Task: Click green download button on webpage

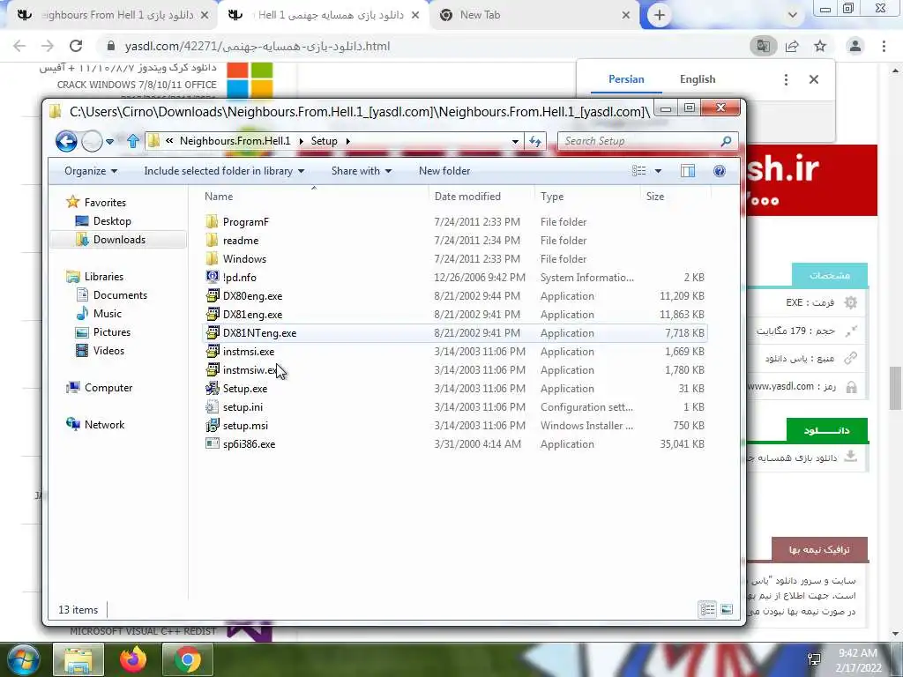Action: click(827, 430)
